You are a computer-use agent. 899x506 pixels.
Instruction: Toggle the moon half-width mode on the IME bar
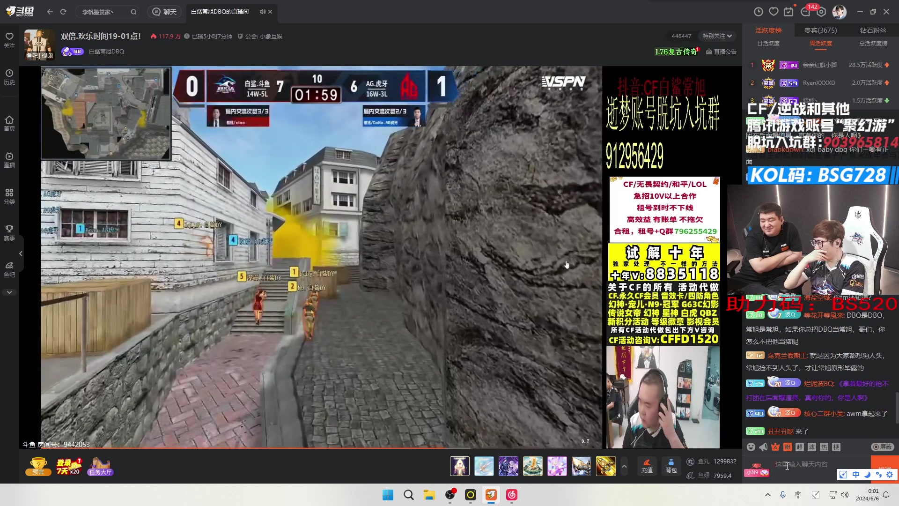(867, 475)
